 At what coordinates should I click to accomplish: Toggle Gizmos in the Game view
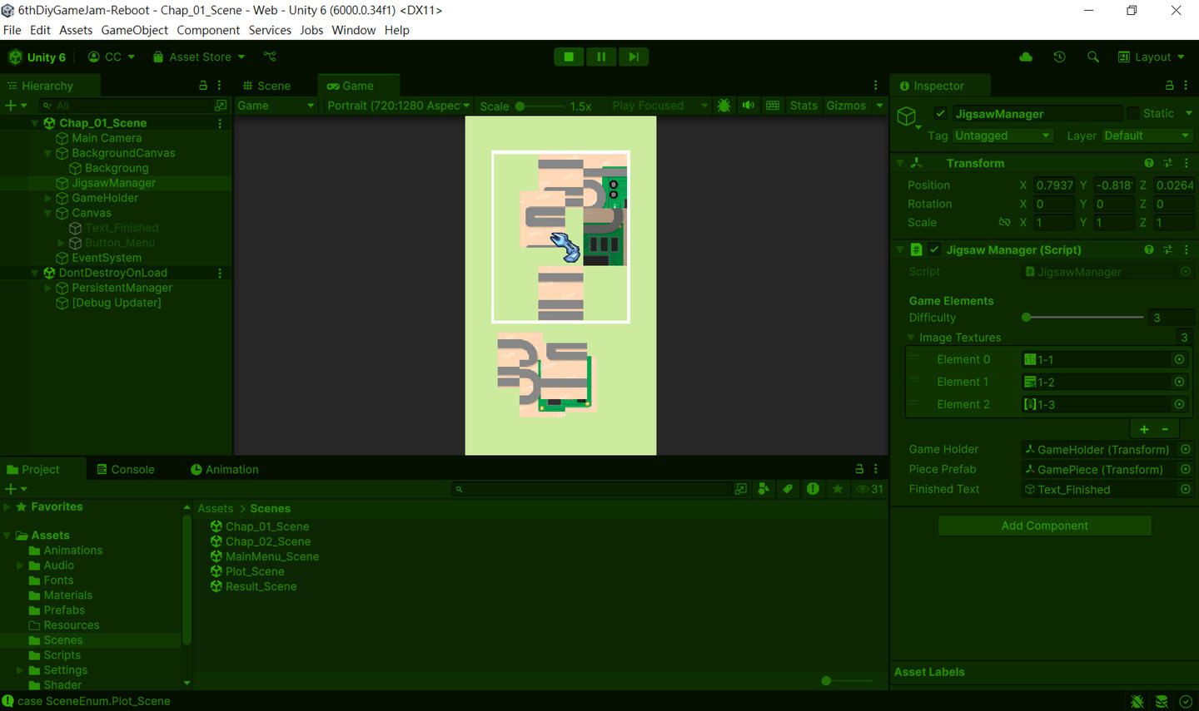tap(846, 106)
